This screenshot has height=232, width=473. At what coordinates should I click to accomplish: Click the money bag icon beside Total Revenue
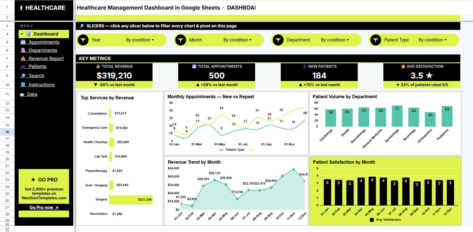click(x=98, y=67)
